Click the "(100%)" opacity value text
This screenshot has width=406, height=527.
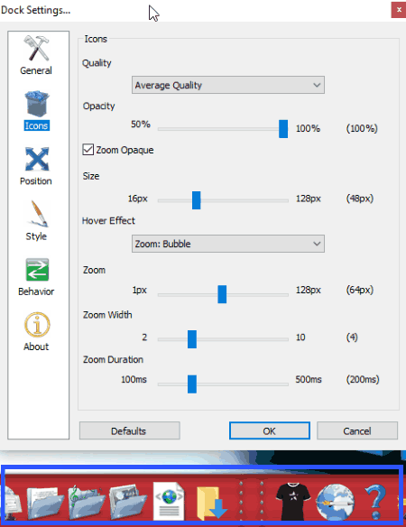[362, 128]
